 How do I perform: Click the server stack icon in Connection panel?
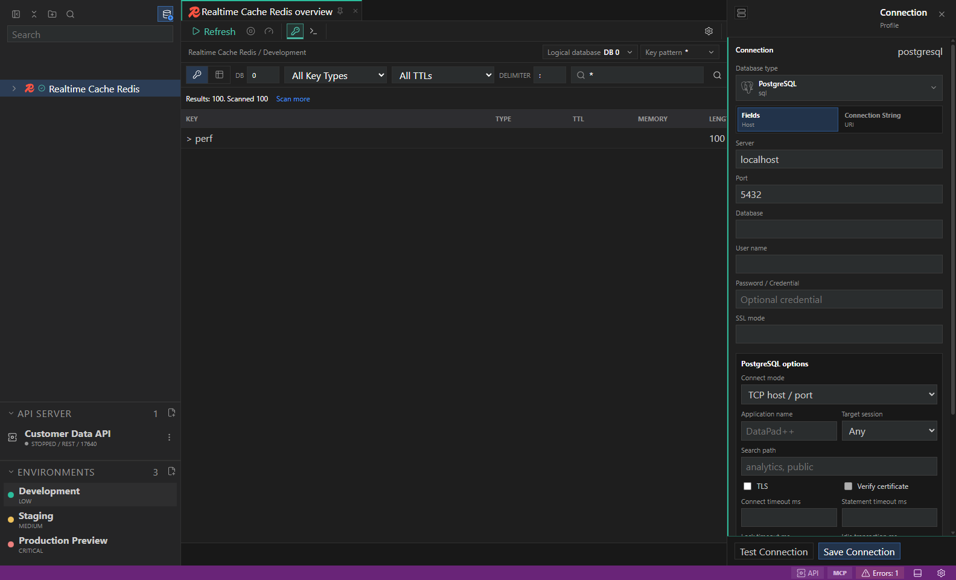coord(742,13)
